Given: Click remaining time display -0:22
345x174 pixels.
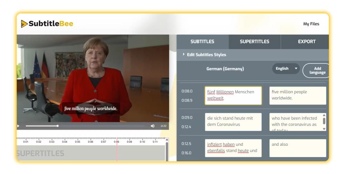Looking at the screenshot, I should click(x=163, y=126).
